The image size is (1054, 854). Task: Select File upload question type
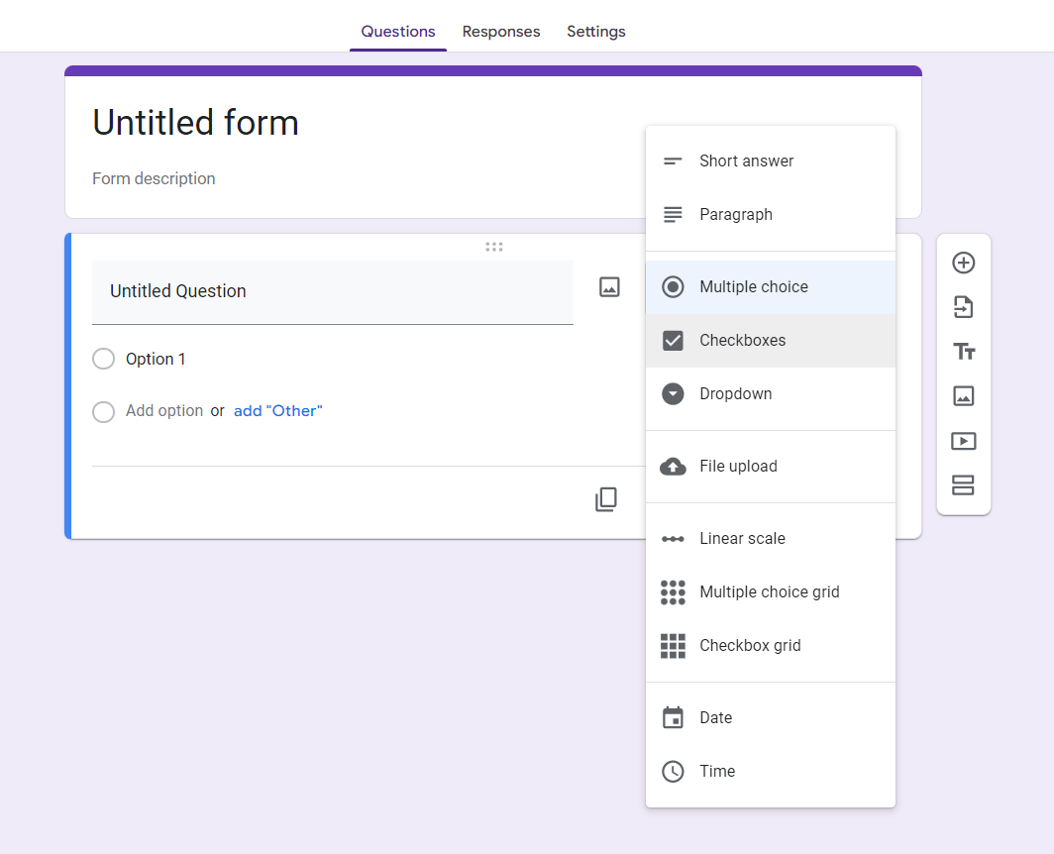(738, 467)
